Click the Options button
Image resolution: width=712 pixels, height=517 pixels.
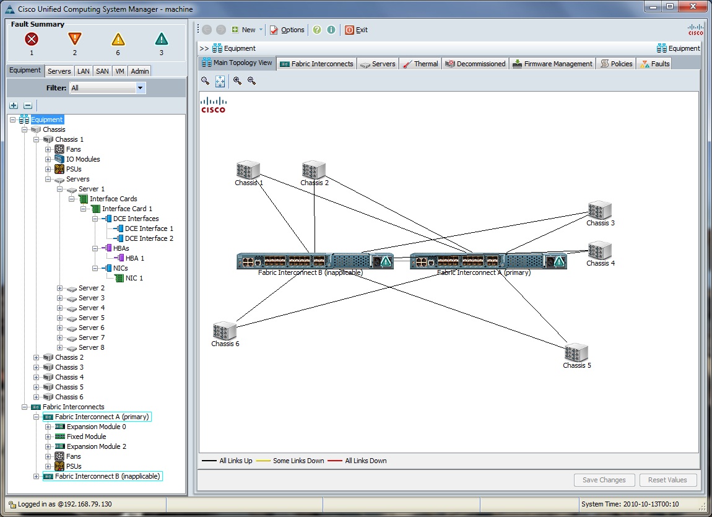pyautogui.click(x=287, y=30)
